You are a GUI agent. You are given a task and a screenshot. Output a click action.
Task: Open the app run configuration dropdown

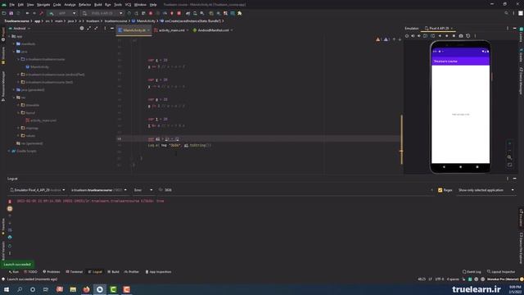(62, 13)
